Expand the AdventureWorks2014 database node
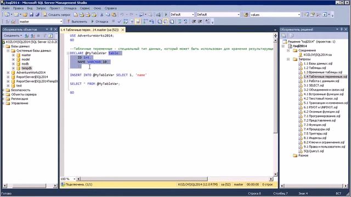 pyautogui.click(x=8, y=73)
